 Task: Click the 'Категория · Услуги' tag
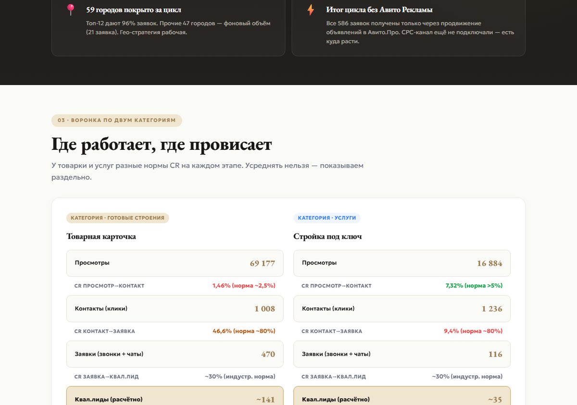click(327, 218)
